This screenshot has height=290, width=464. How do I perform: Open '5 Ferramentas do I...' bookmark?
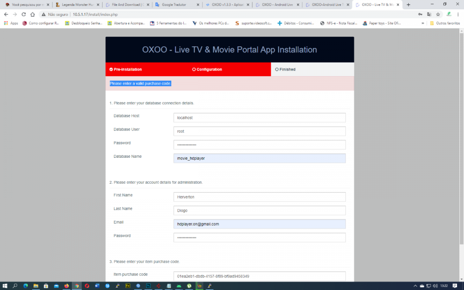pos(168,23)
